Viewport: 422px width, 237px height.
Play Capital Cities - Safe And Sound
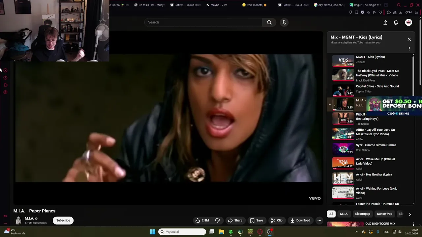(x=370, y=90)
